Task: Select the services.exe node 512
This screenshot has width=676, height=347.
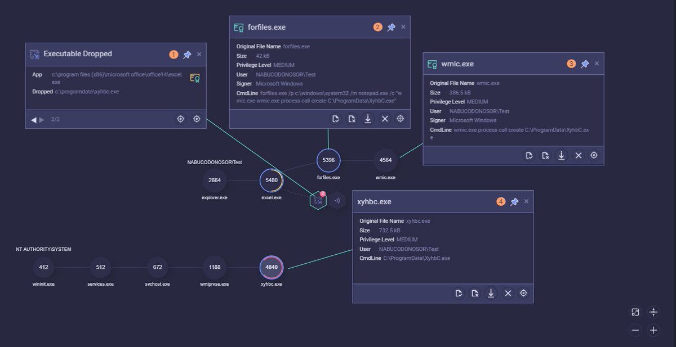Action: (x=101, y=267)
